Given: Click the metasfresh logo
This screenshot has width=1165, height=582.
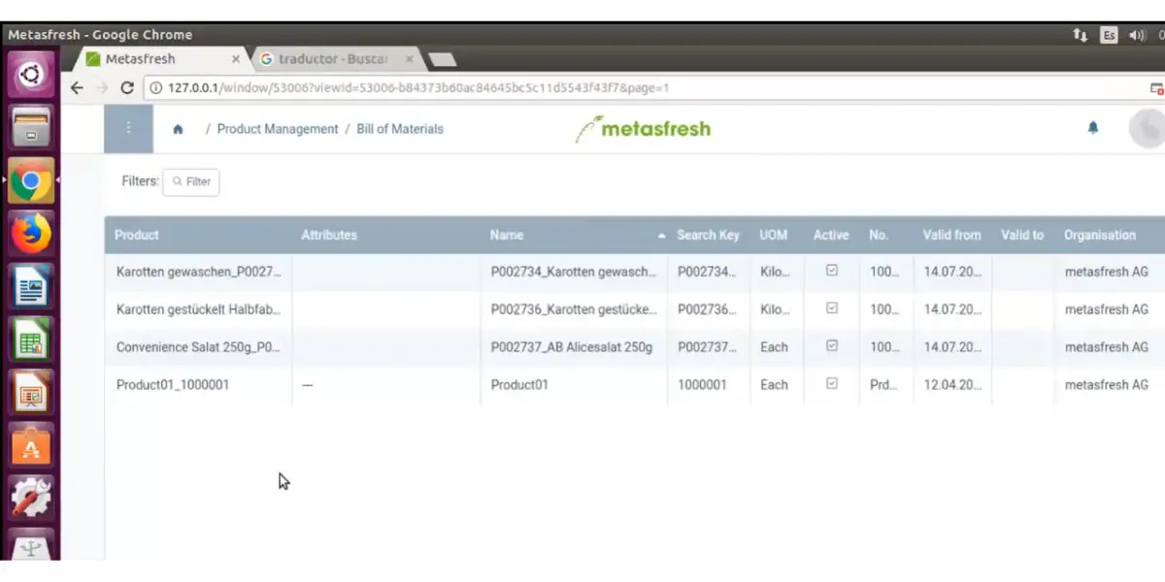Looking at the screenshot, I should click(643, 128).
